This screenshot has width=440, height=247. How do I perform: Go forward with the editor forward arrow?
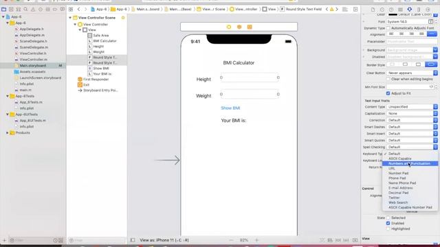click(85, 9)
